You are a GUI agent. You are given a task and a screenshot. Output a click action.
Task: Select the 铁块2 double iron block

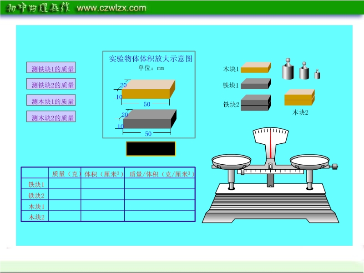(256, 102)
